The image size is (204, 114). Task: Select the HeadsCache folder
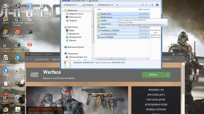[123, 14]
